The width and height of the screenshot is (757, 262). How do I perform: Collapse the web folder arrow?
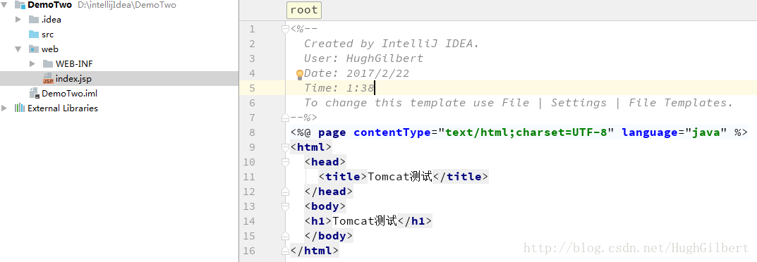pos(18,49)
